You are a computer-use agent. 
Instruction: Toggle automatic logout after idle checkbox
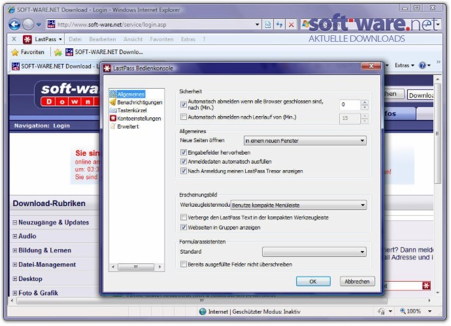pyautogui.click(x=183, y=117)
